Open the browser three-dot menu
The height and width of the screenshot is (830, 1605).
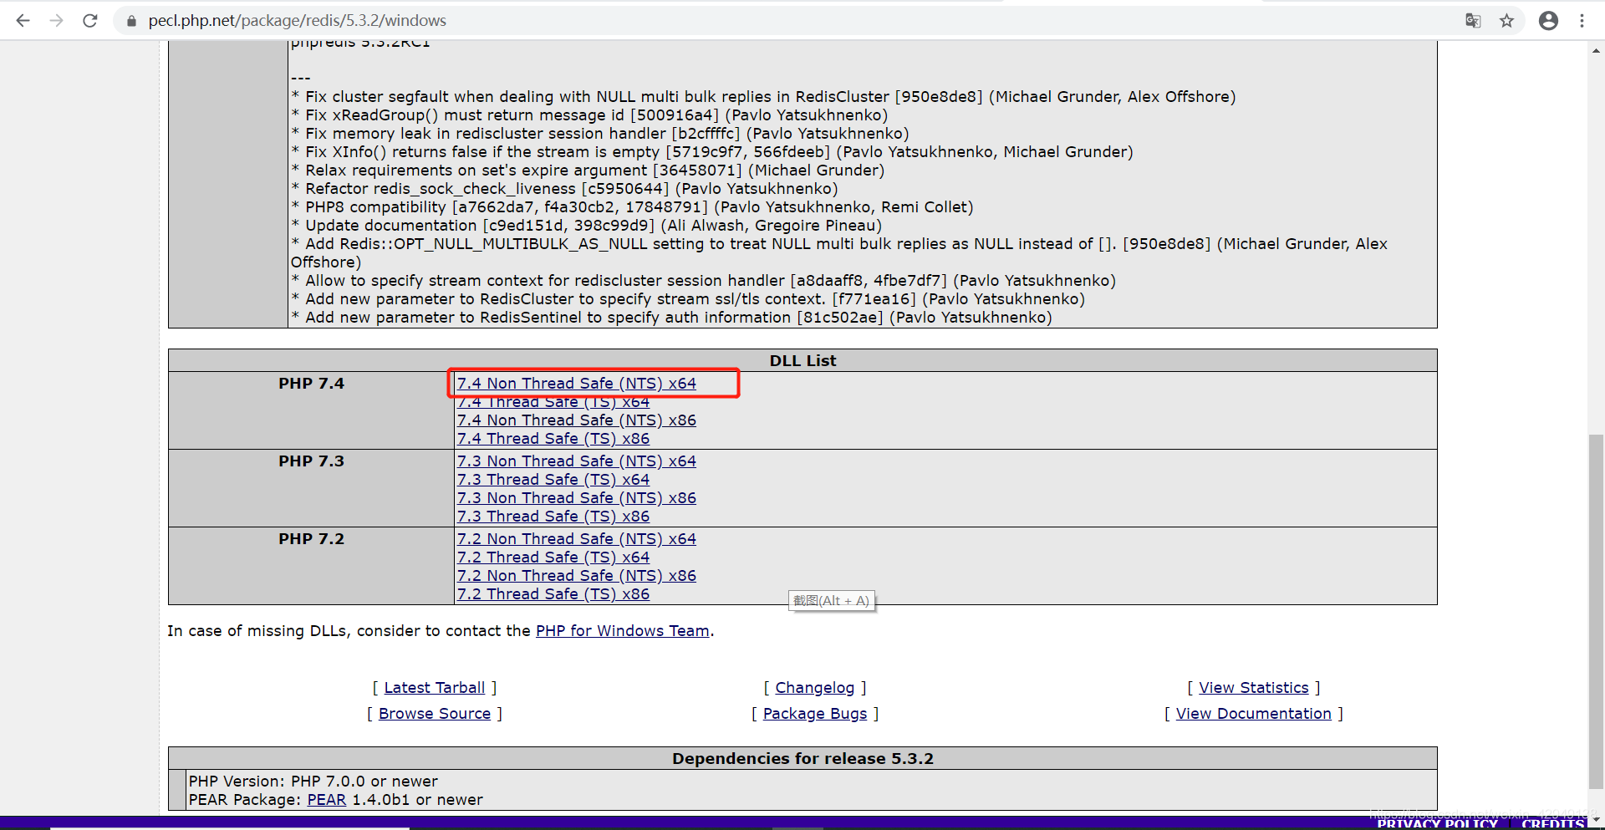[1582, 20]
